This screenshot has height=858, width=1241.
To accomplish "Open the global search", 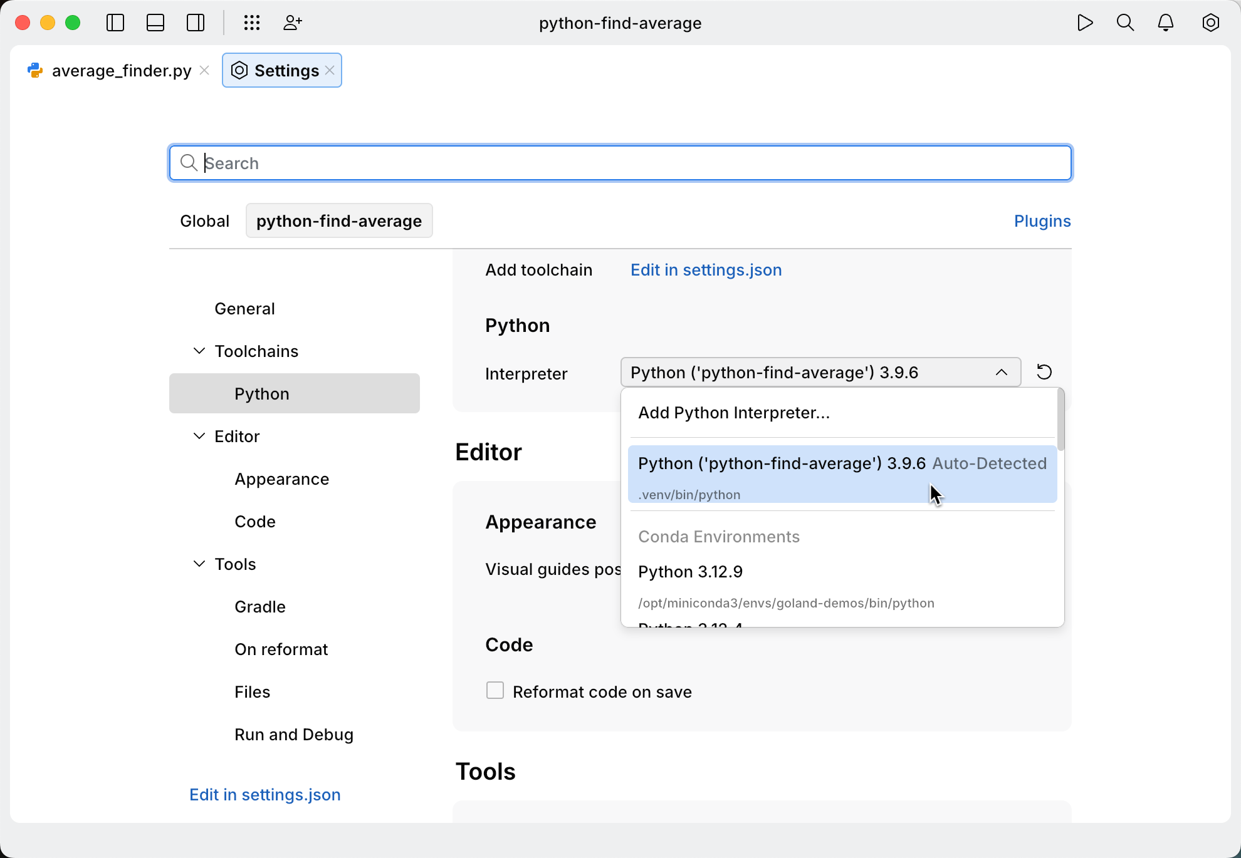I will (x=1125, y=23).
